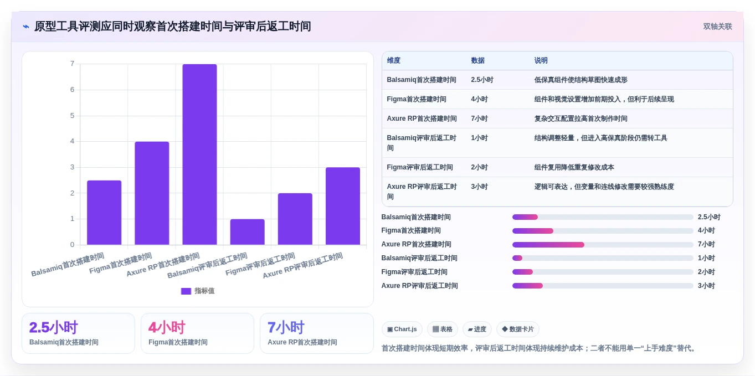This screenshot has width=755, height=376.
Task: Click progress bar for Axure RP首次搭建时间
Action: click(x=603, y=245)
